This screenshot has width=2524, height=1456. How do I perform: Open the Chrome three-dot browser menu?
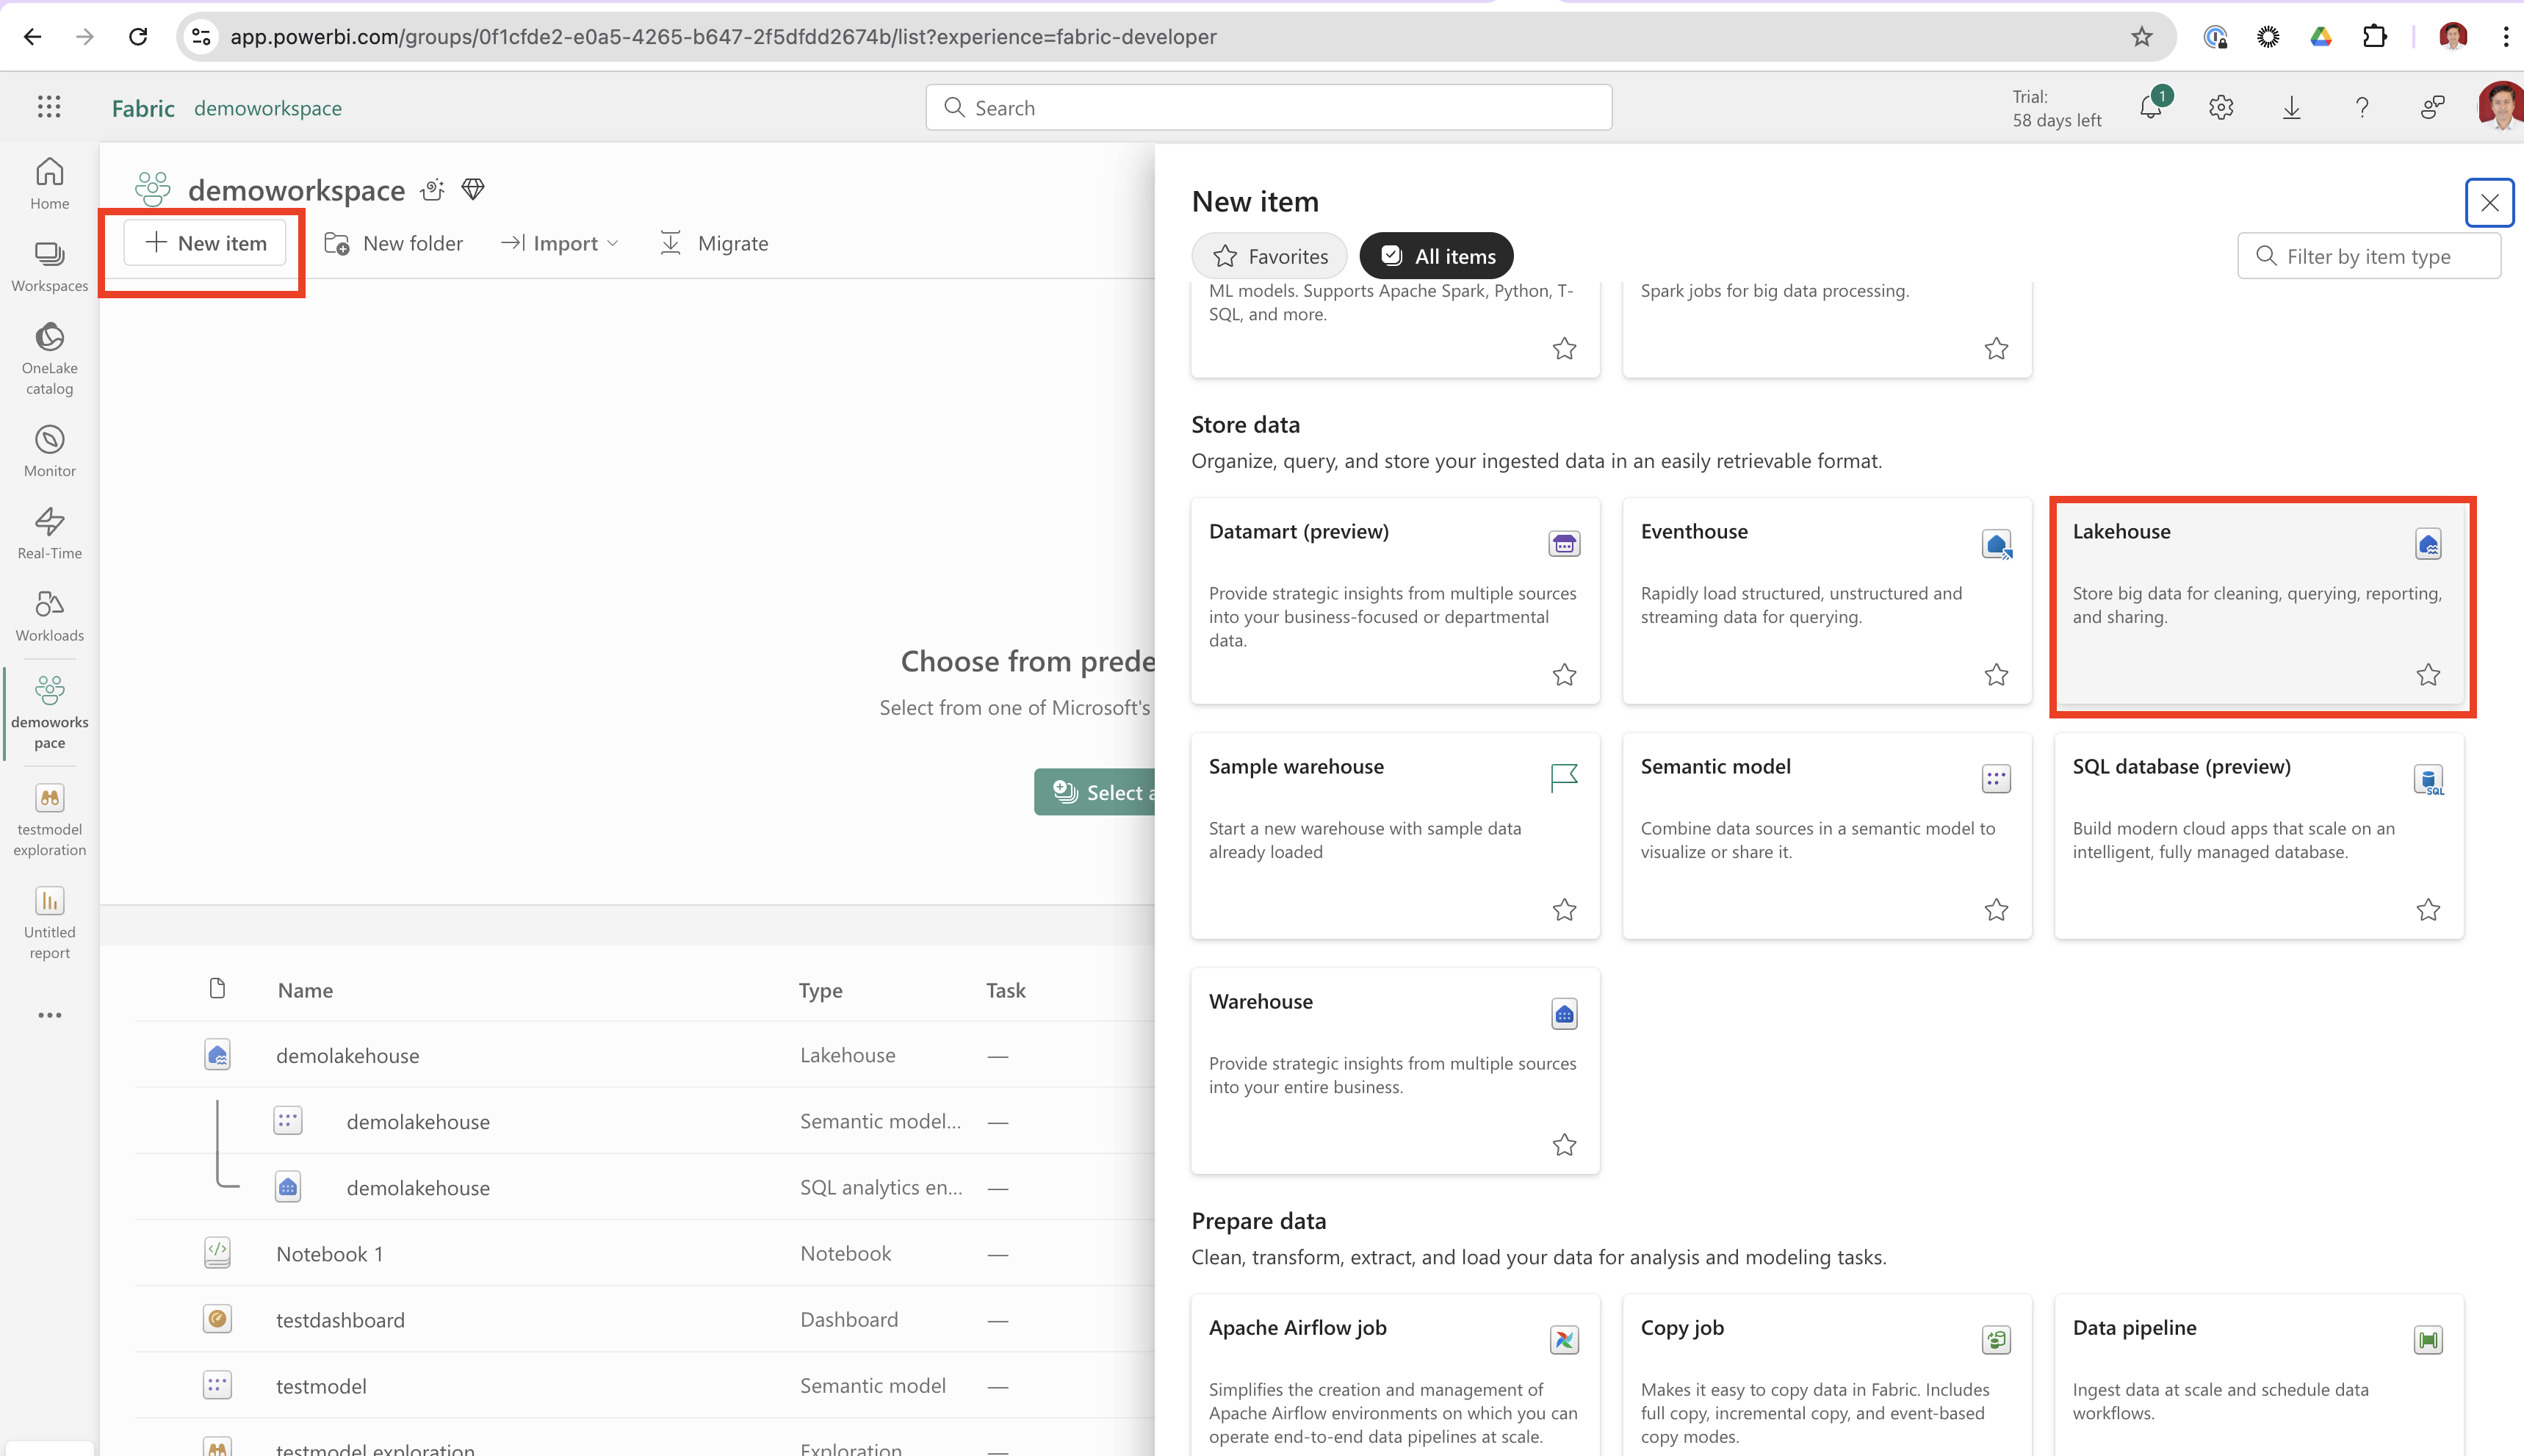pyautogui.click(x=2505, y=37)
